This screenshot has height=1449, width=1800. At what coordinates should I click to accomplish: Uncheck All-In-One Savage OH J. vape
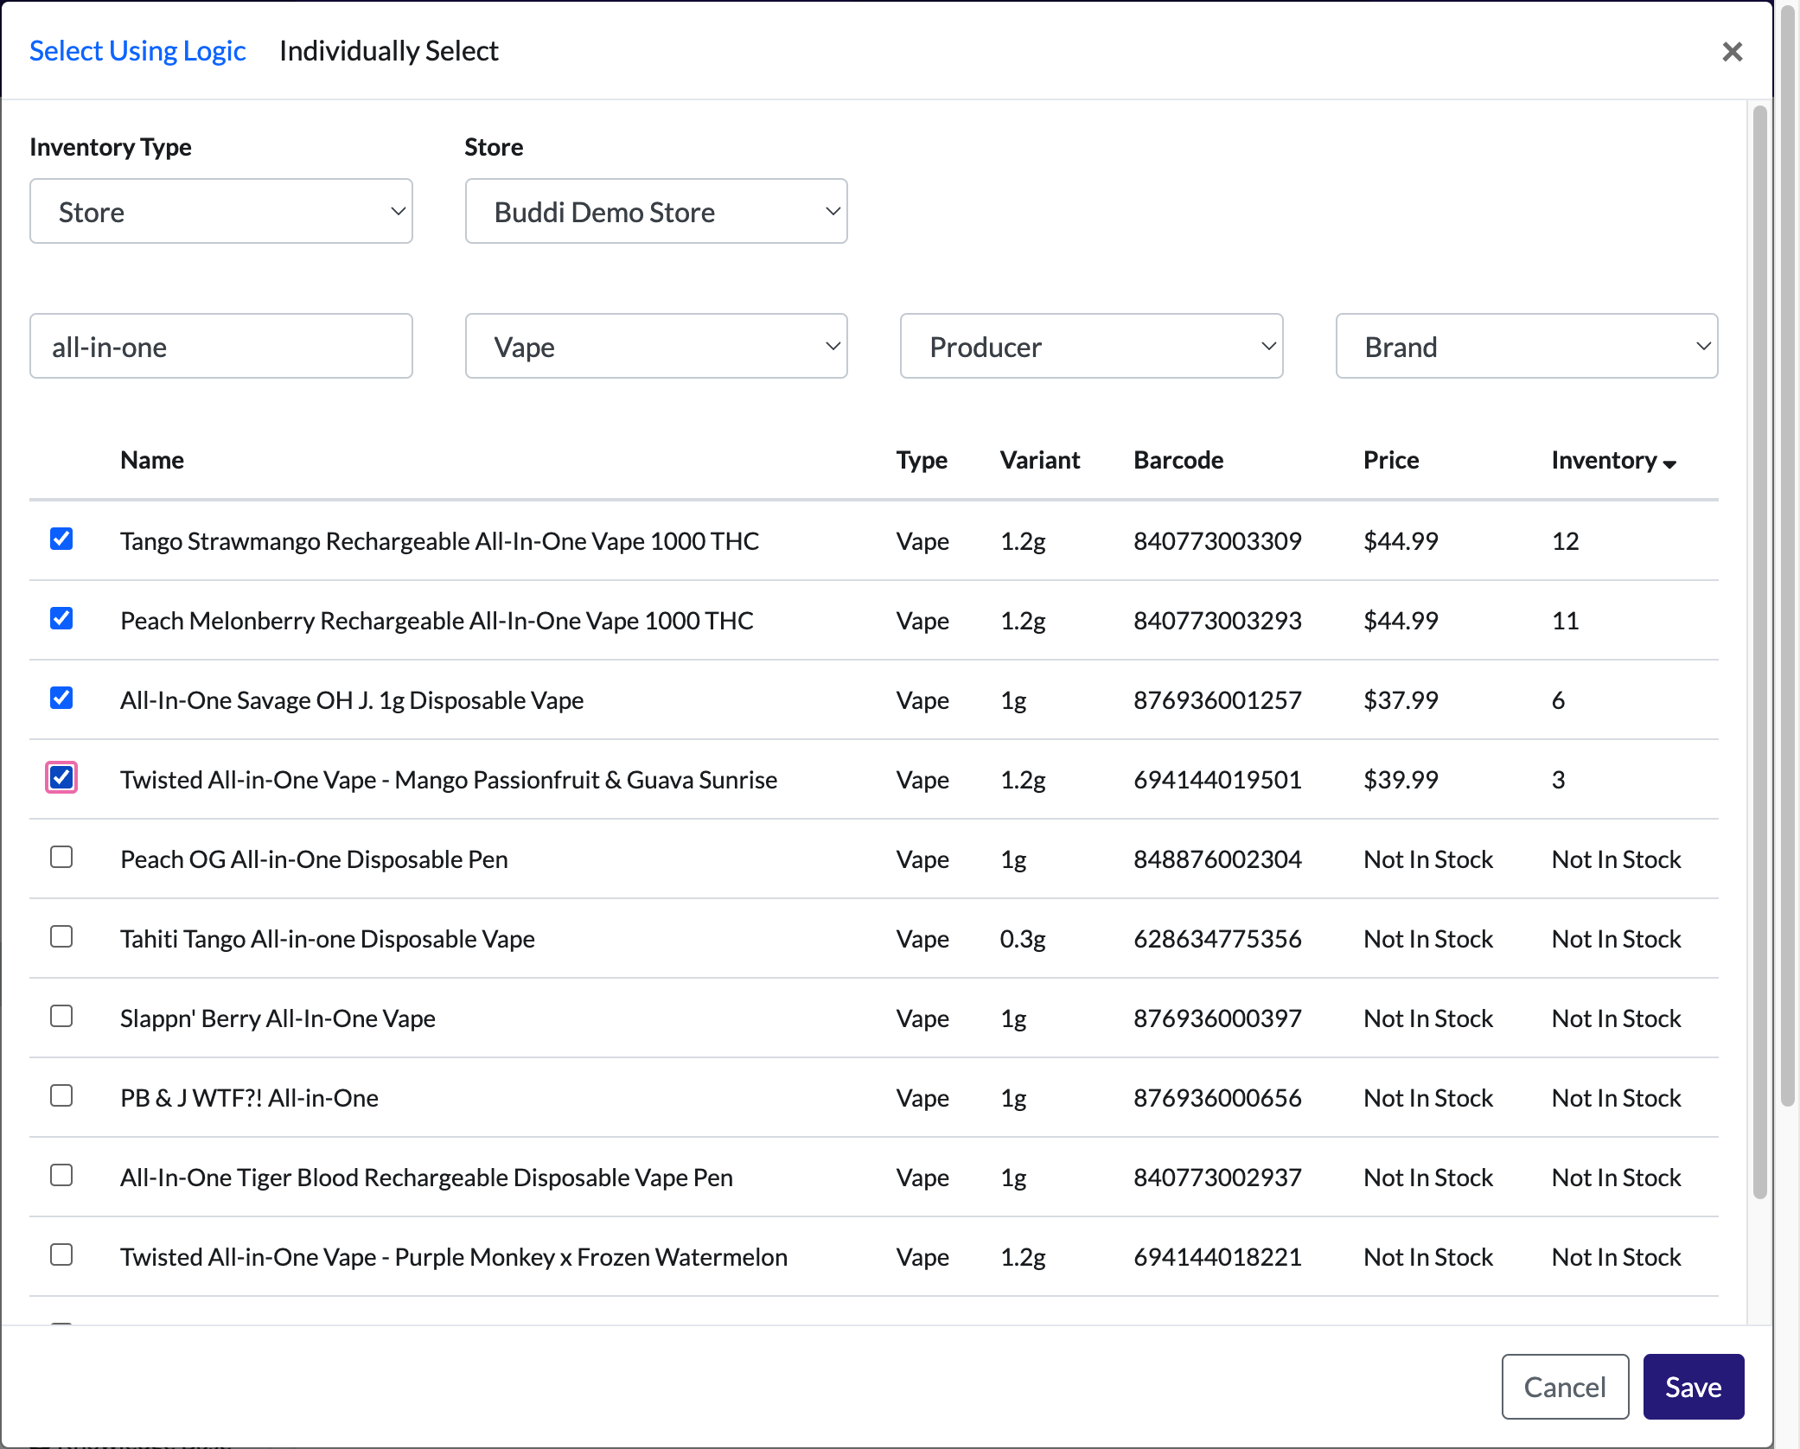coord(61,698)
